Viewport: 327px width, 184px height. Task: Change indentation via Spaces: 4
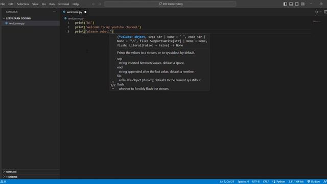[x=243, y=182]
